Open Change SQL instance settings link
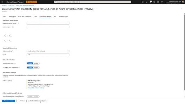The width and height of the screenshot is (185, 104). 36,88
